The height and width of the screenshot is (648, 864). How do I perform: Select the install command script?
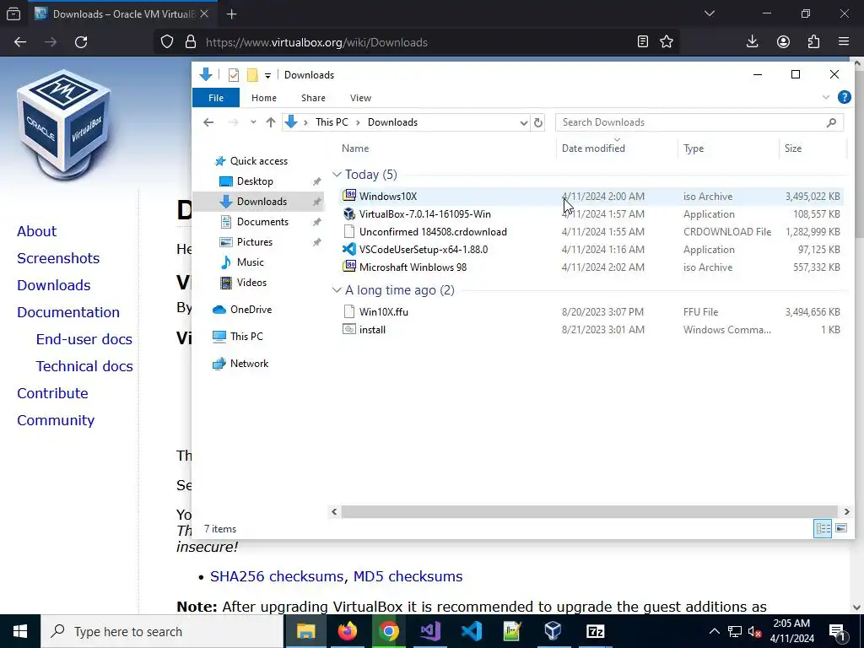[x=591, y=329]
